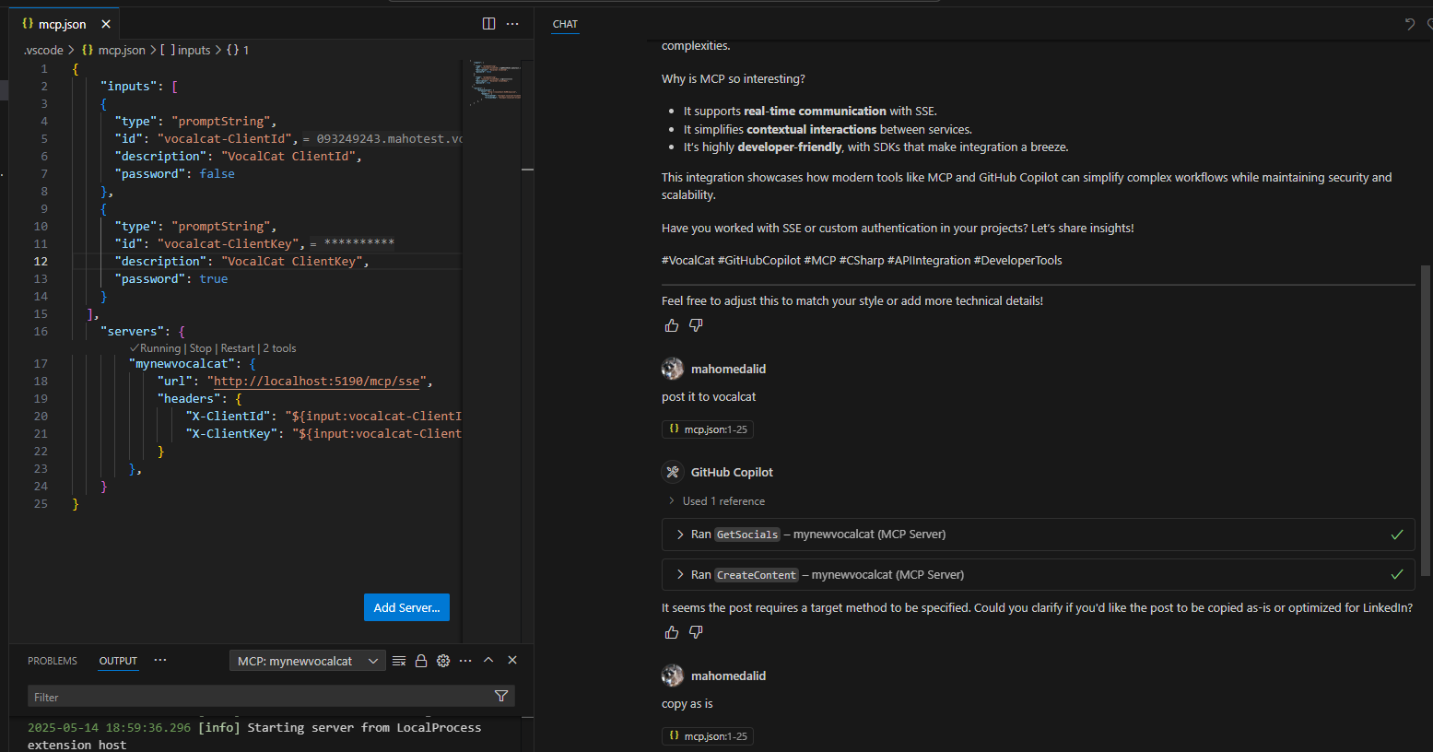The image size is (1433, 752).
Task: Activate the mcp.json editor tab
Action: tap(62, 24)
